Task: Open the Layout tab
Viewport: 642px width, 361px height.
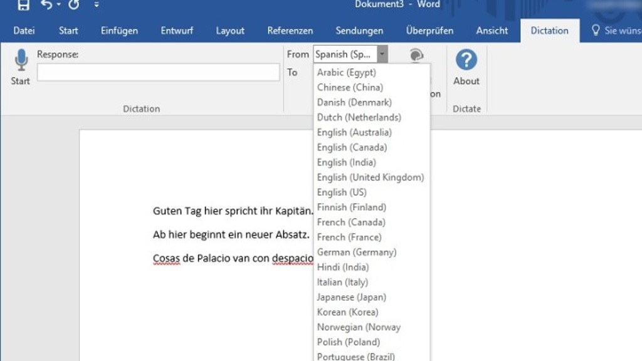Action: [x=230, y=31]
